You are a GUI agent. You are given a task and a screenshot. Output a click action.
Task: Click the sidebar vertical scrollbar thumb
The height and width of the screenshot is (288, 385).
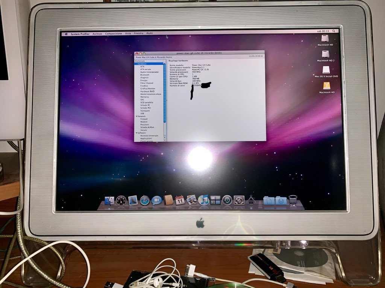point(165,93)
